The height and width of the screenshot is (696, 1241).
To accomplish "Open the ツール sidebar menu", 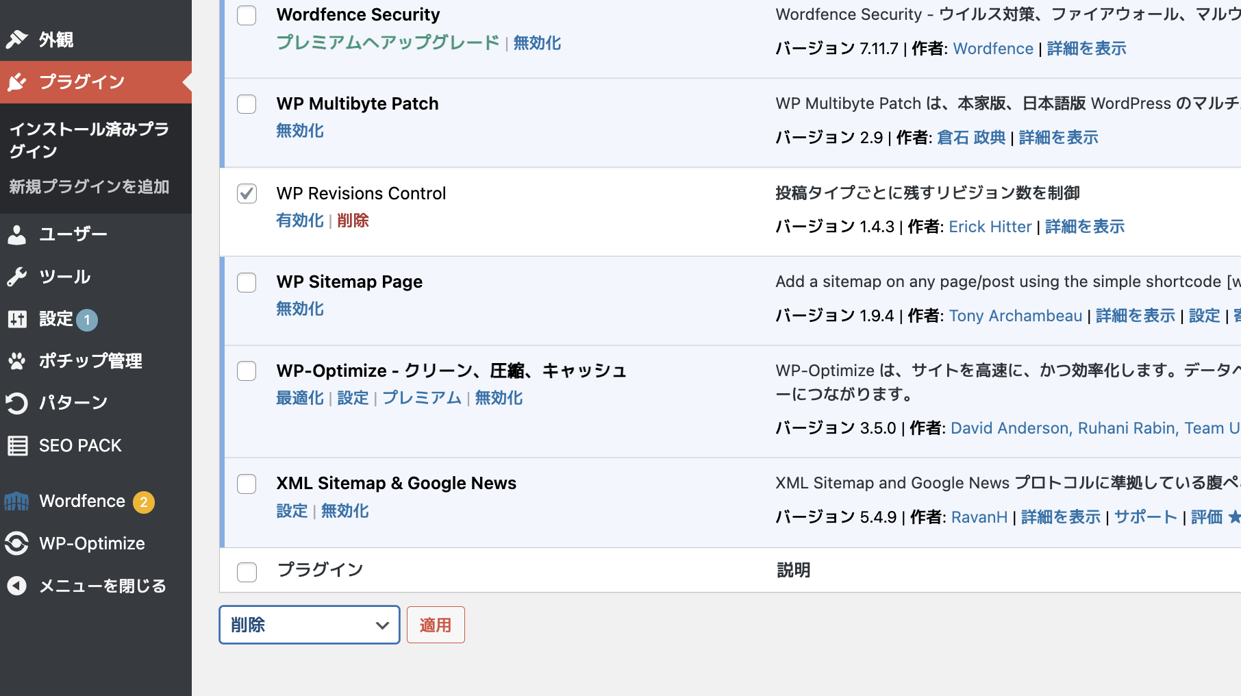I will point(96,277).
